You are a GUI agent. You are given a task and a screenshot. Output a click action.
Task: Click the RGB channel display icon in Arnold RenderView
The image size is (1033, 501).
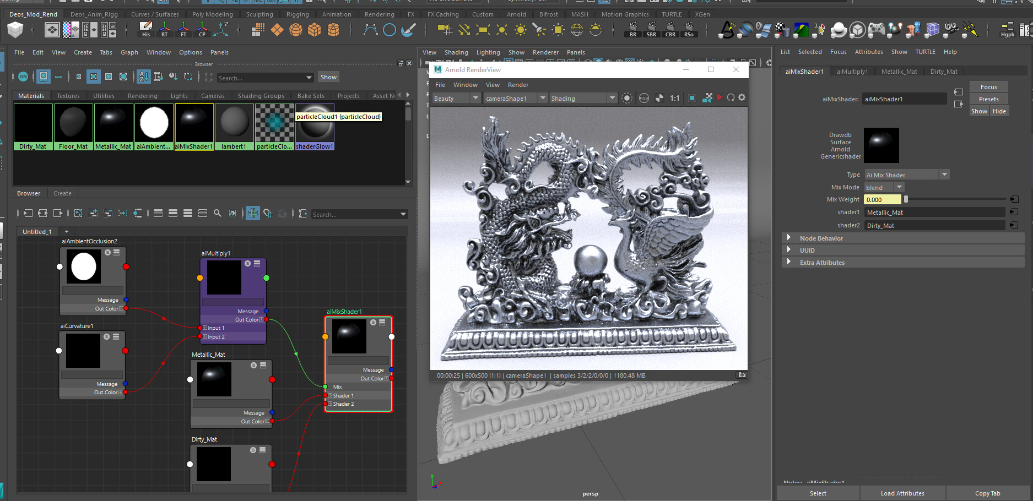pos(644,97)
